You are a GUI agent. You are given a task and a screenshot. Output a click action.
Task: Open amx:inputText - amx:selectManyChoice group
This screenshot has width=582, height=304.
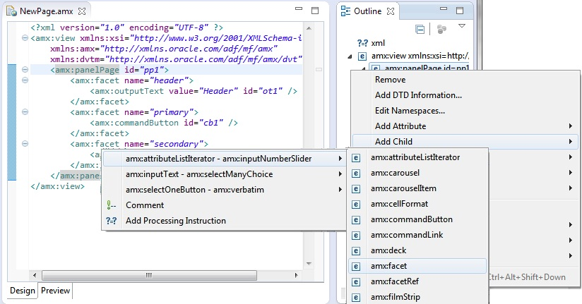tap(224, 174)
